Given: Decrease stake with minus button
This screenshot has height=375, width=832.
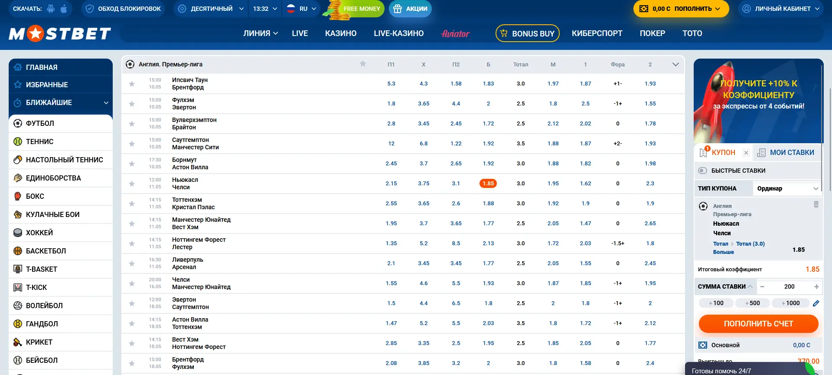Looking at the screenshot, I should (x=762, y=286).
